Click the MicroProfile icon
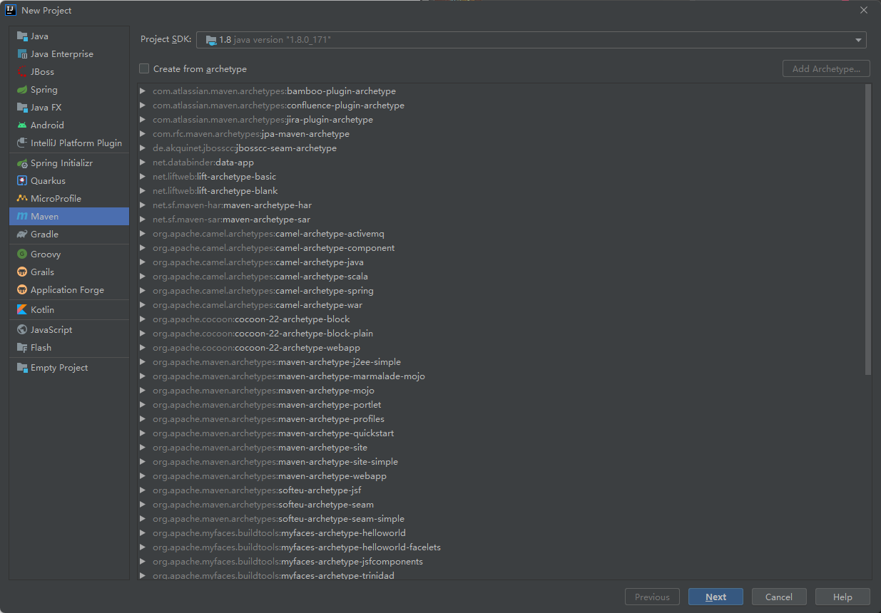881x613 pixels. pos(22,199)
